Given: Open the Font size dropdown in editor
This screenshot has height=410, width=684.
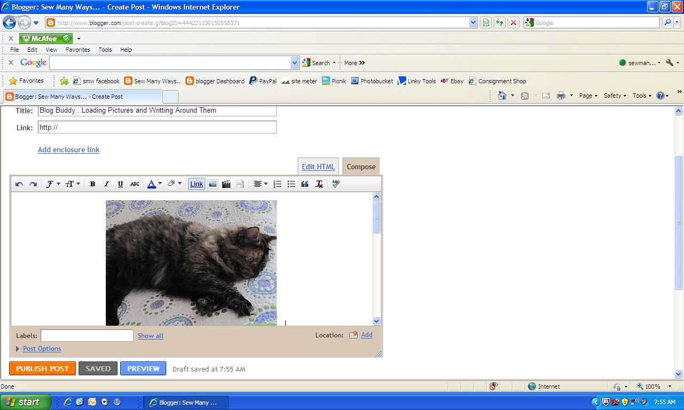Looking at the screenshot, I should (73, 184).
